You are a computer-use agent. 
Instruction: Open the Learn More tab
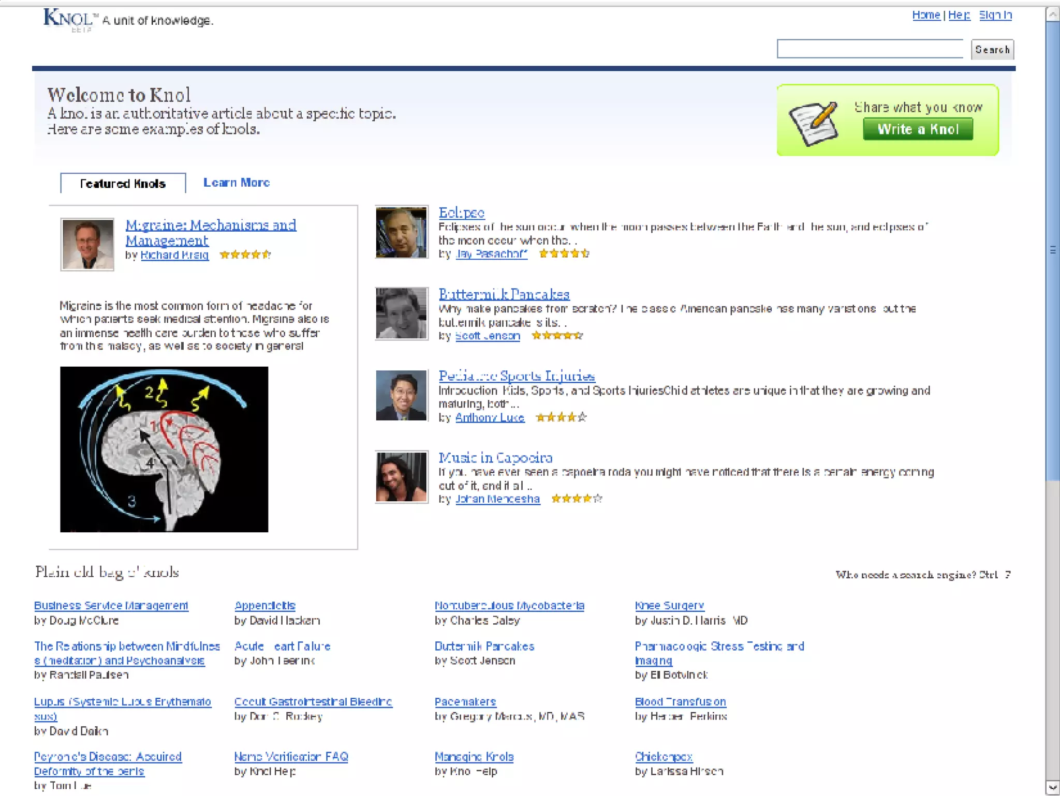tap(237, 183)
